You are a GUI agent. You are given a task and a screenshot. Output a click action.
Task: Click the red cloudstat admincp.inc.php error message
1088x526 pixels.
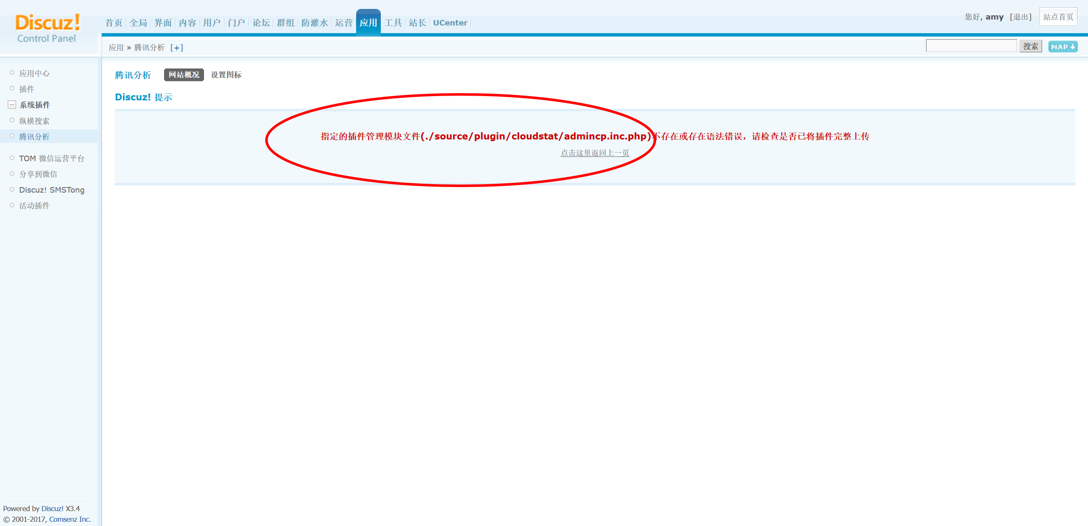(595, 136)
